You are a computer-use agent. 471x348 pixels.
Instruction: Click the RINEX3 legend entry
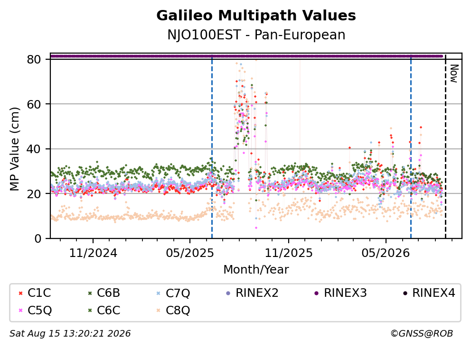[x=340, y=293]
